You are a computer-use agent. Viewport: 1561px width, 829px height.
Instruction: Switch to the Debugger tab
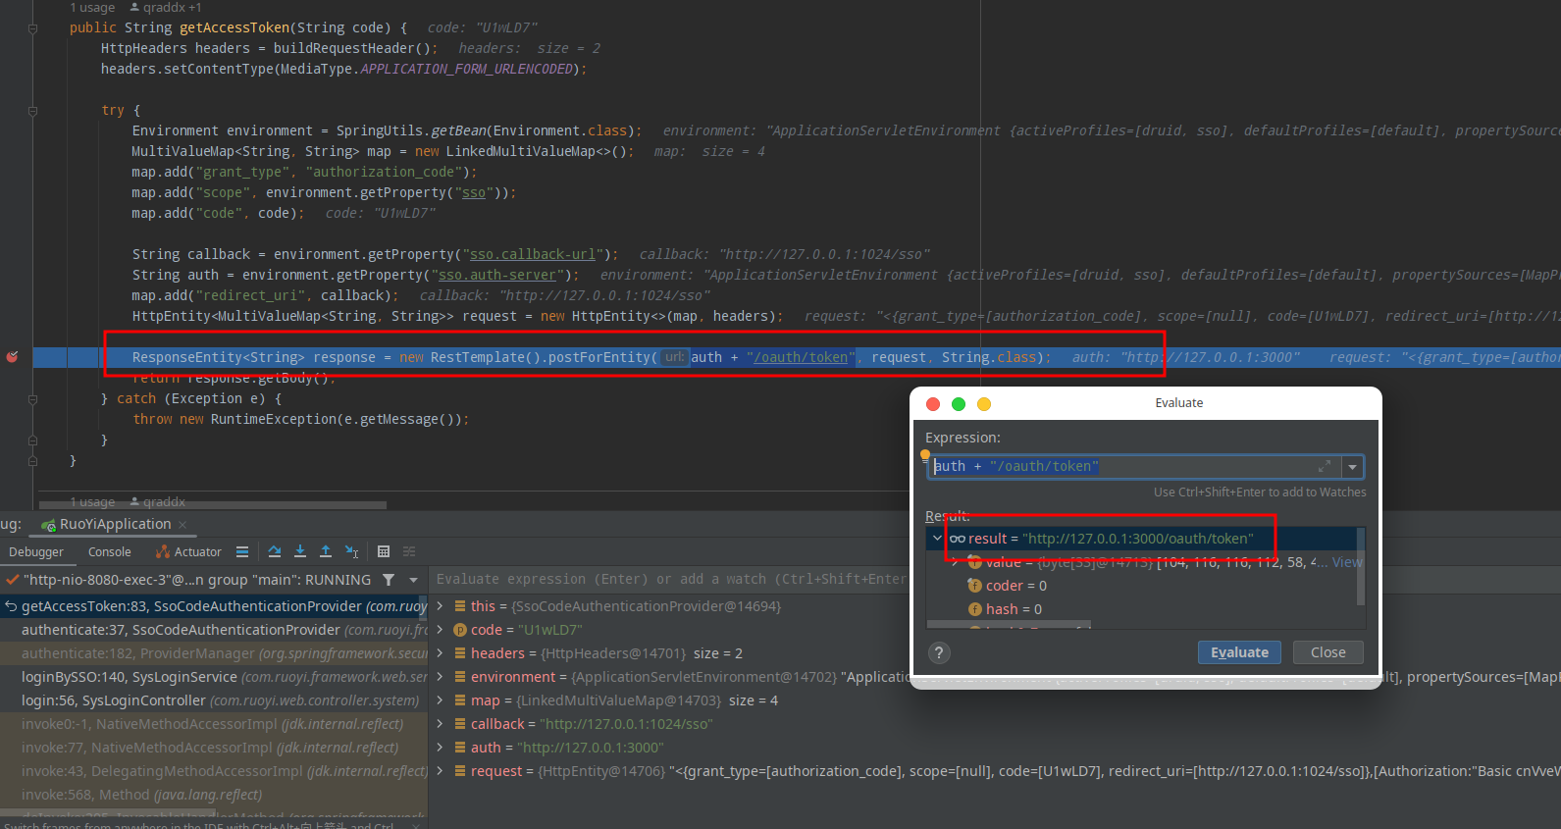click(36, 552)
